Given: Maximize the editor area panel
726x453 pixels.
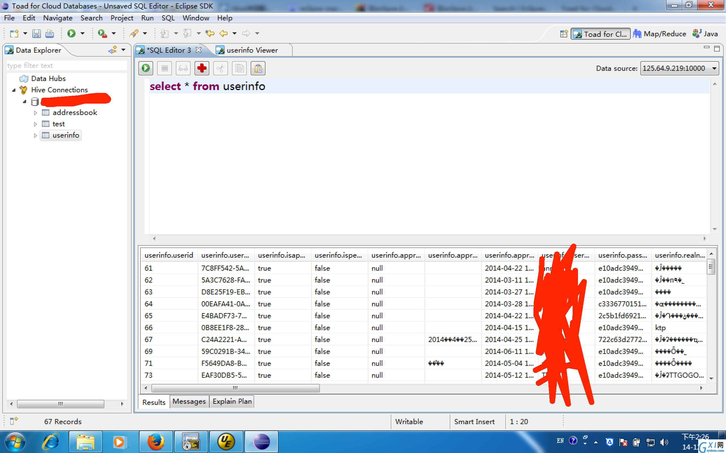Looking at the screenshot, I should 717,48.
